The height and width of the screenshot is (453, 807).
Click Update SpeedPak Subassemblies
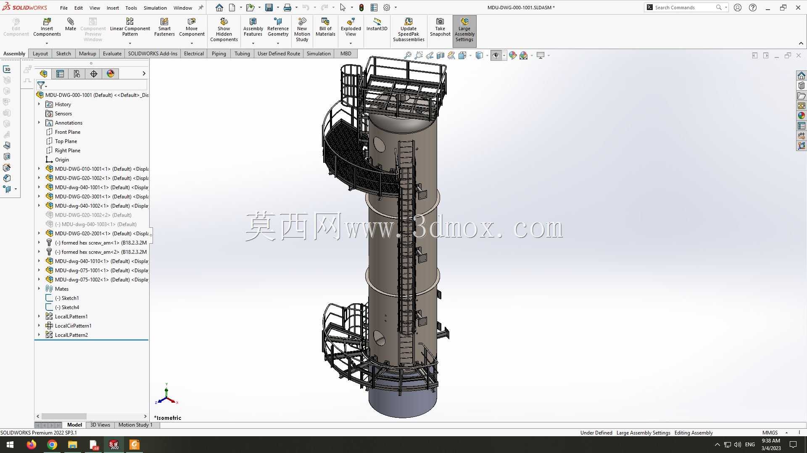point(409,30)
